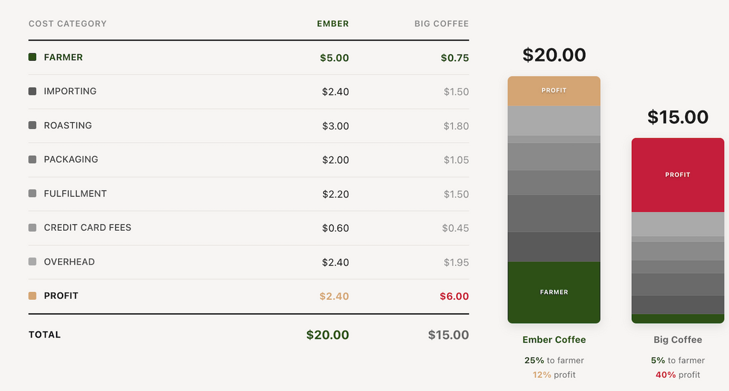This screenshot has width=729, height=391.
Task: Click the Cost Category header label
Action: point(67,24)
